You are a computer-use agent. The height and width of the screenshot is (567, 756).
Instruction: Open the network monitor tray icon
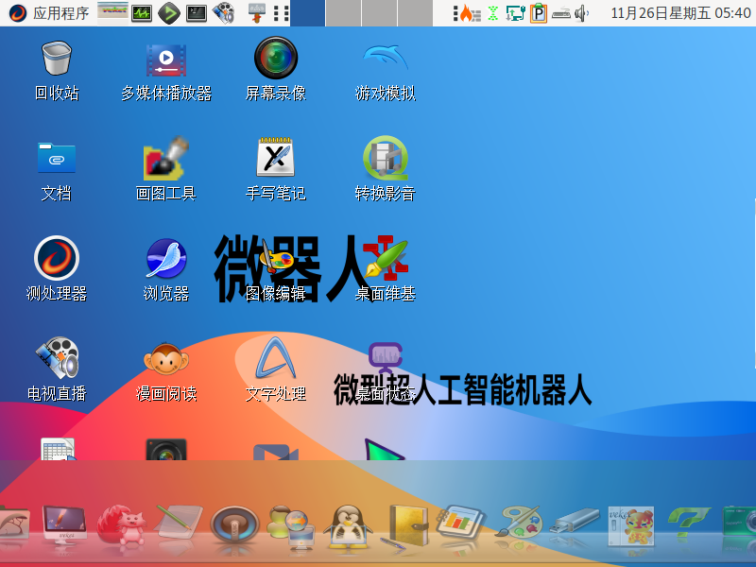[x=515, y=13]
